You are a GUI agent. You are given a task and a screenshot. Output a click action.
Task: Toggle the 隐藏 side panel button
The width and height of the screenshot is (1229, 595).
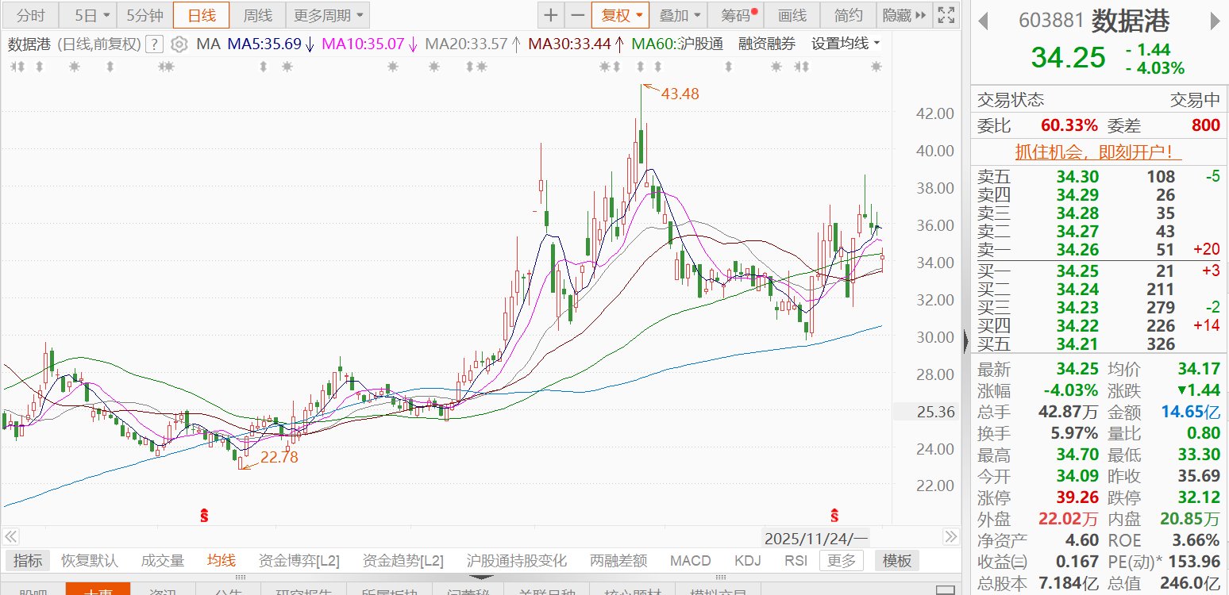[x=903, y=15]
